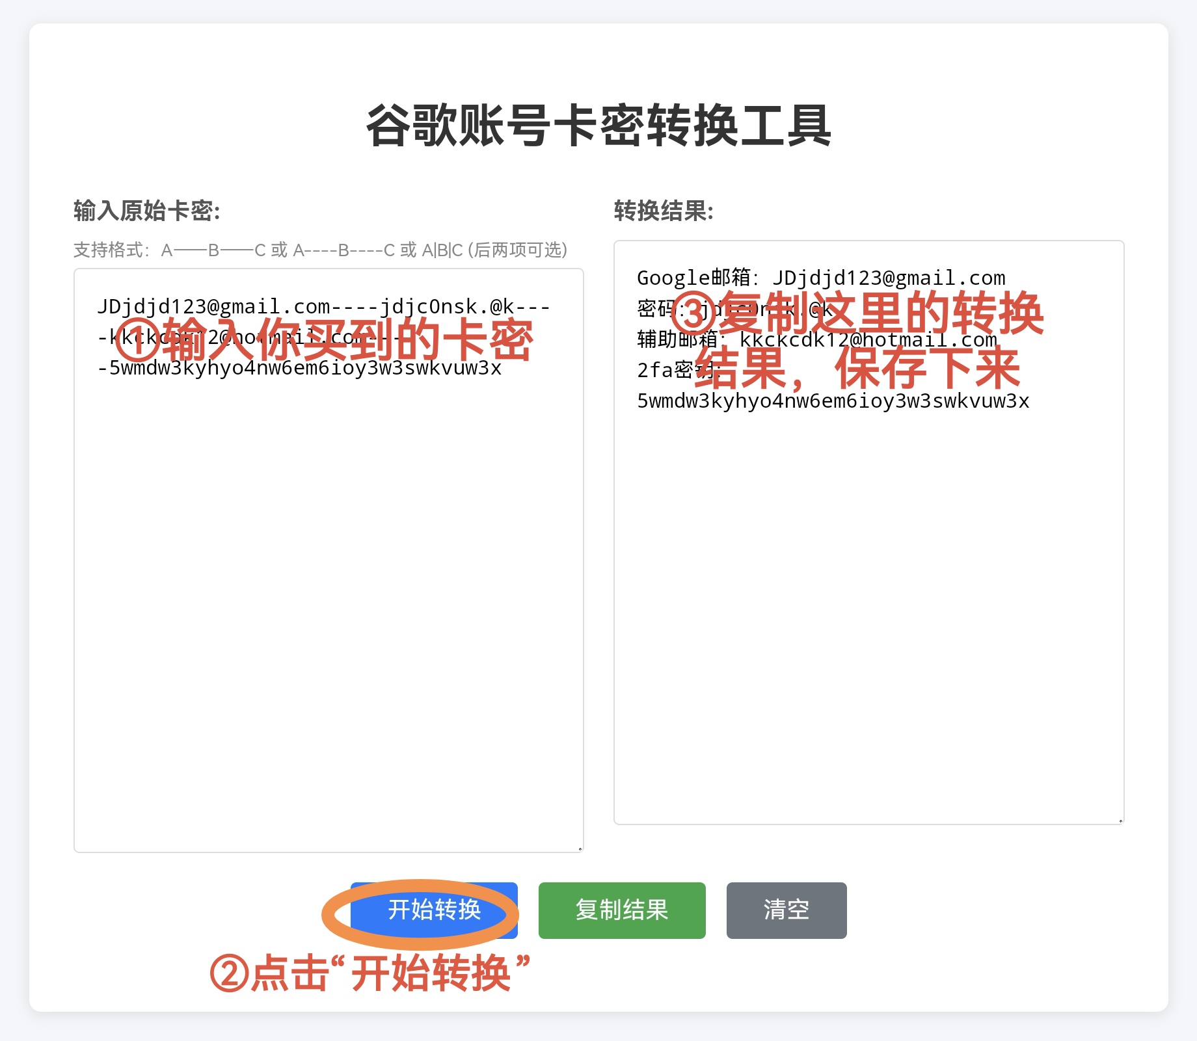The image size is (1197, 1041).
Task: Click the 输入原始卡密 label
Action: [147, 211]
